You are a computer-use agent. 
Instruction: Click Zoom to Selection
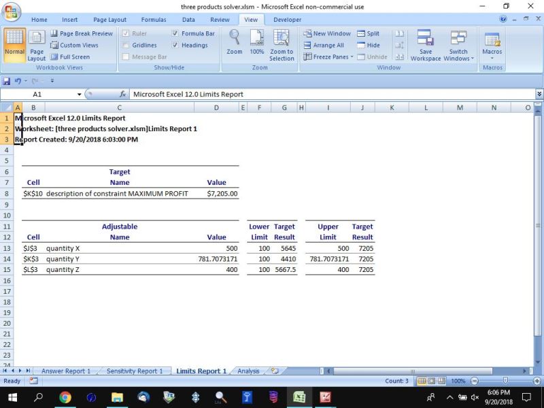[282, 45]
